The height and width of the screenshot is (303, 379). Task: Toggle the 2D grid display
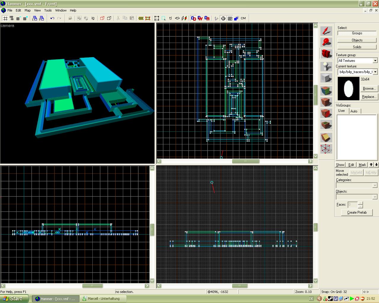click(x=5, y=18)
